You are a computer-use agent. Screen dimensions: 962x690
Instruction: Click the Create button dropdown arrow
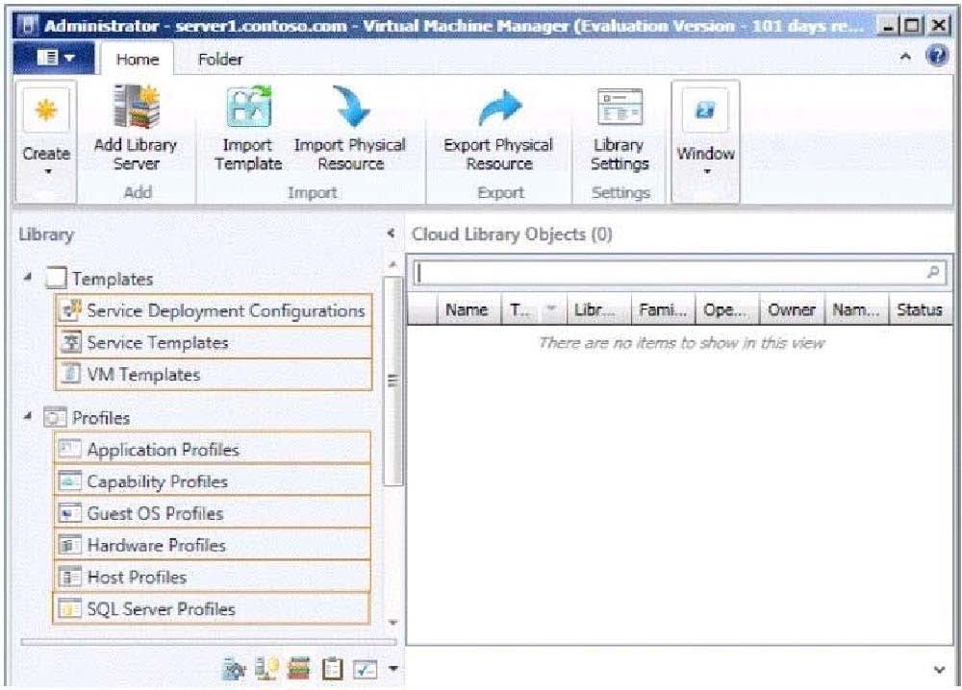tap(47, 172)
